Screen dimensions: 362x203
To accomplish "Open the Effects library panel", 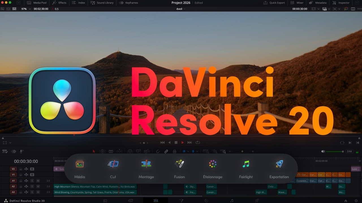I will coord(59,3).
